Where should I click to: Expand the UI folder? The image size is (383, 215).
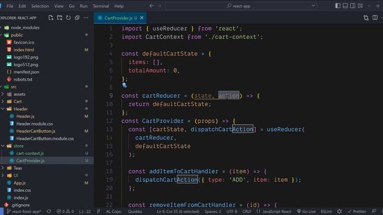click(x=16, y=175)
